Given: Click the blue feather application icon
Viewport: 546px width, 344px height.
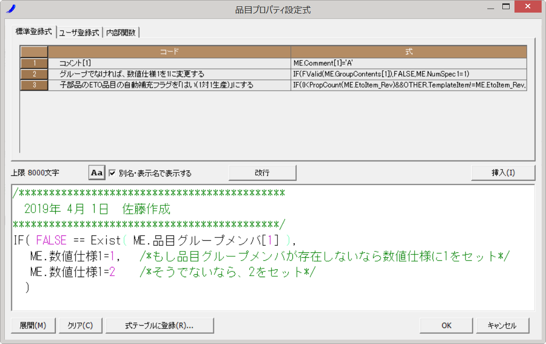Looking at the screenshot, I should 11,9.
